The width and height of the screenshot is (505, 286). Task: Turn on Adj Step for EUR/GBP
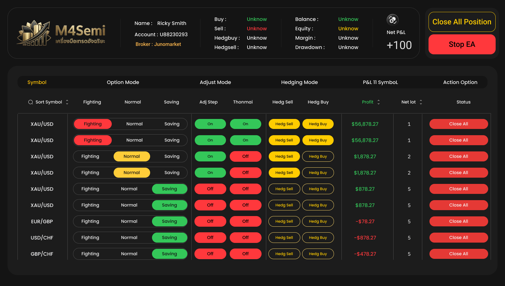tap(210, 221)
